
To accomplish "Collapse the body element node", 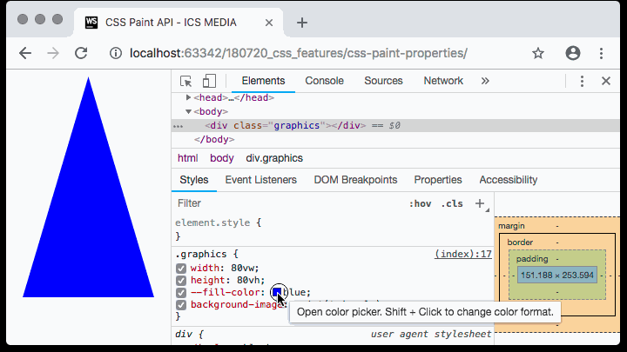I will (x=189, y=111).
